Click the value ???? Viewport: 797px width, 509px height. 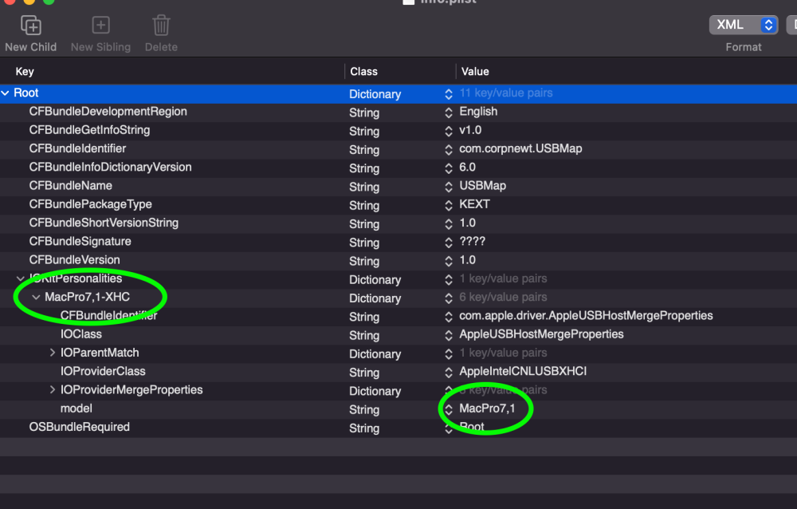point(472,241)
